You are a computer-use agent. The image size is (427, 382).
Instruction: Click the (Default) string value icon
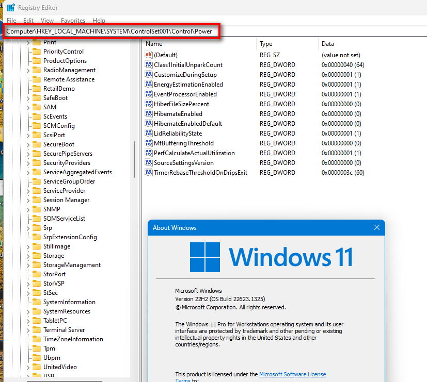(148, 55)
